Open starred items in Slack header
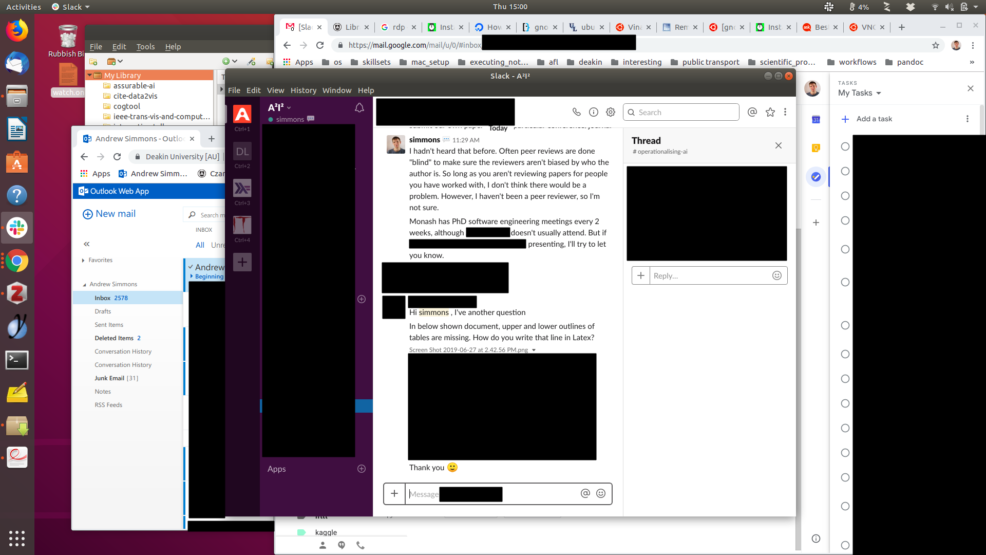 click(x=770, y=112)
